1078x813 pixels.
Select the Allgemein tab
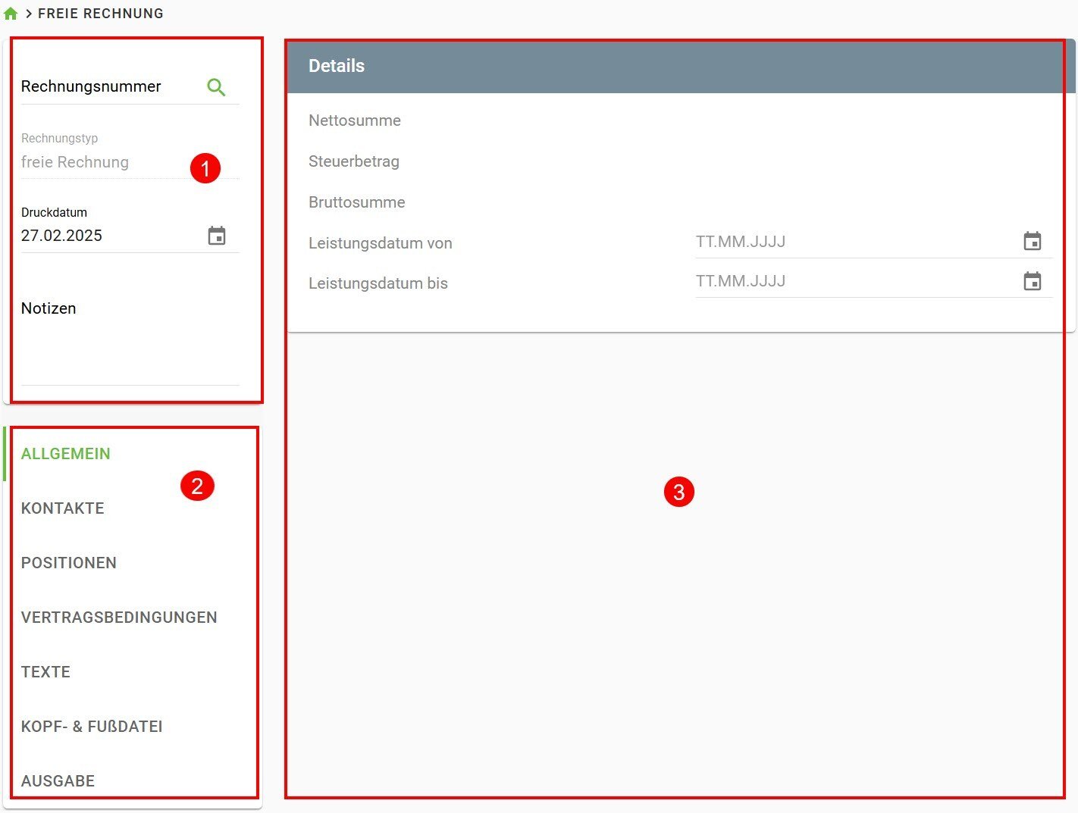coord(66,454)
